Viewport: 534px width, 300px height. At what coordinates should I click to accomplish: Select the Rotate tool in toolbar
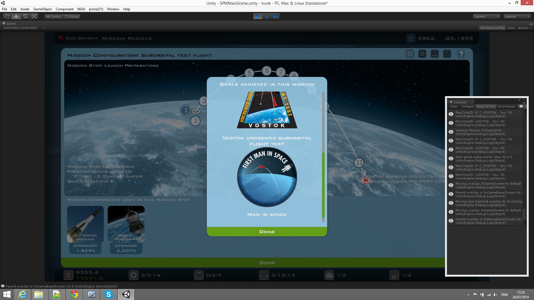(x=25, y=16)
